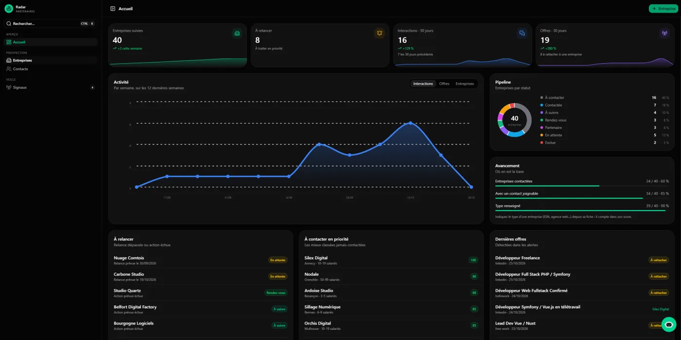The image size is (681, 340).
Task: Go to Accueil in the sidebar
Action: pos(51,42)
